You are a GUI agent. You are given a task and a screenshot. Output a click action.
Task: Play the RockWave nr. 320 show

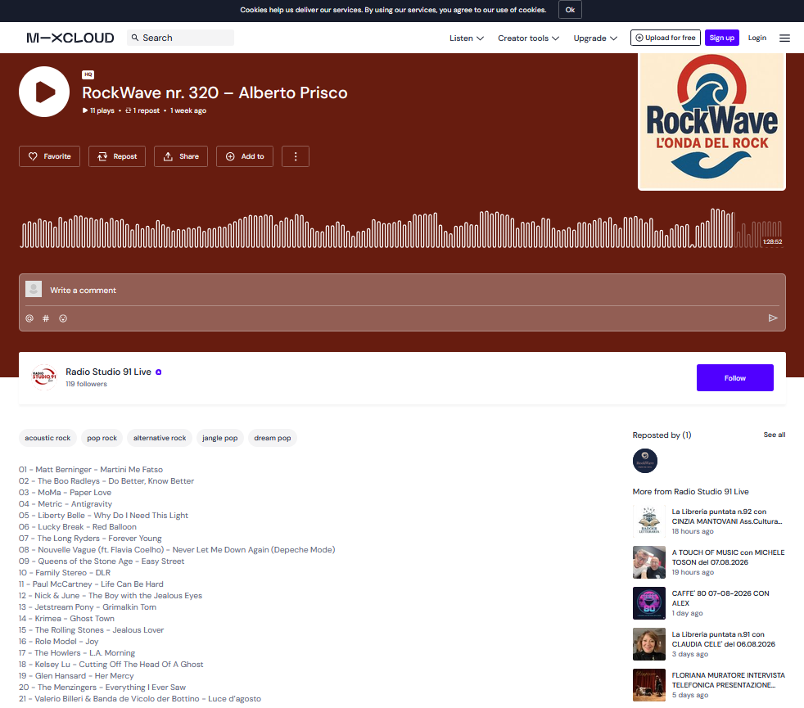(x=44, y=92)
